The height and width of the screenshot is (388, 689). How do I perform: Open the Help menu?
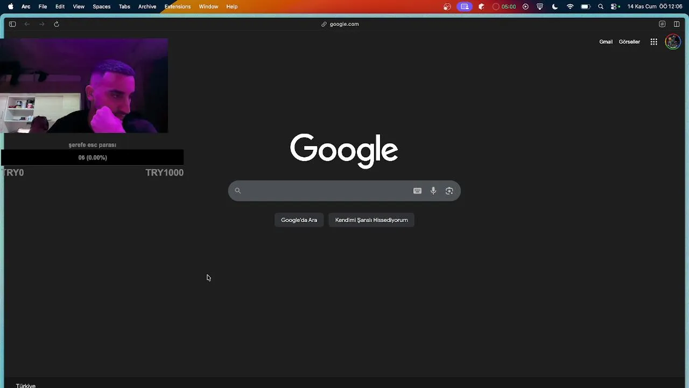pyautogui.click(x=232, y=6)
